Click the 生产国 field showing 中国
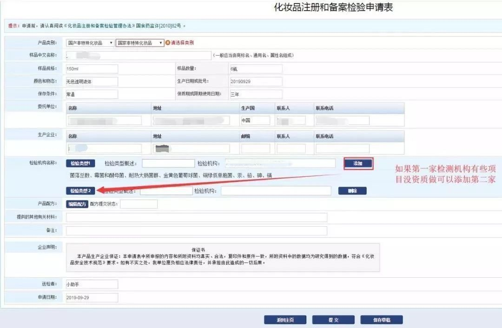 click(255, 120)
